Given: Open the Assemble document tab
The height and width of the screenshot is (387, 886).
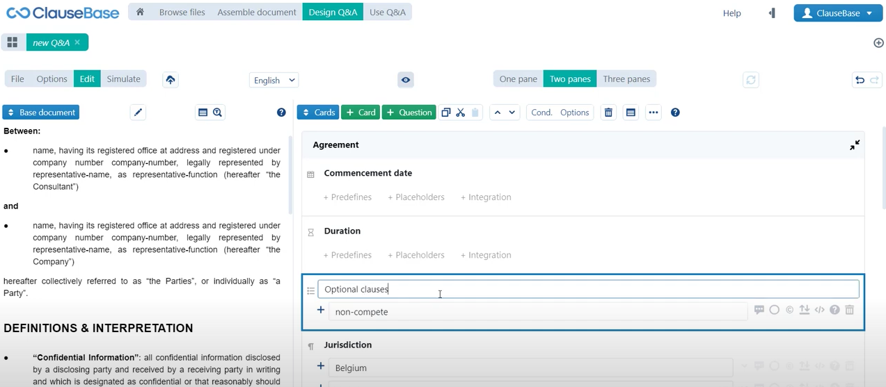Looking at the screenshot, I should pos(257,12).
